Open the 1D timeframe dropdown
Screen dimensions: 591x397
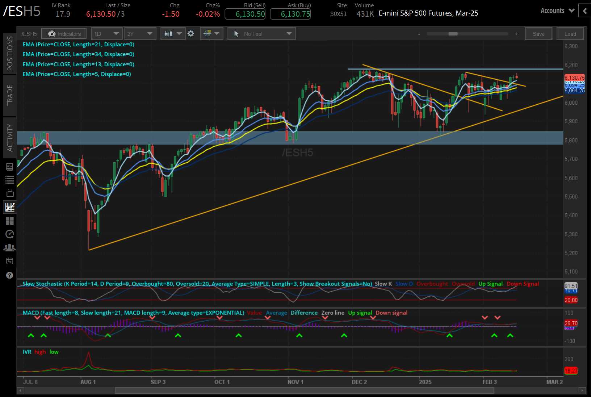click(x=107, y=33)
